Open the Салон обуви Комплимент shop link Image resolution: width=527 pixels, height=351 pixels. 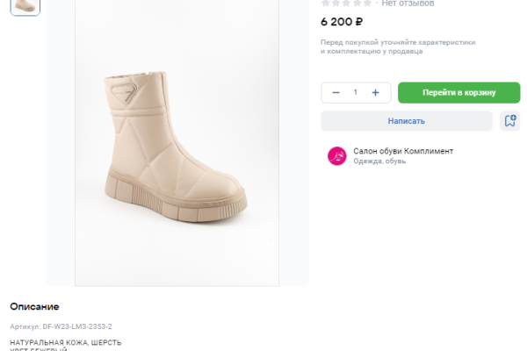pyautogui.click(x=403, y=151)
